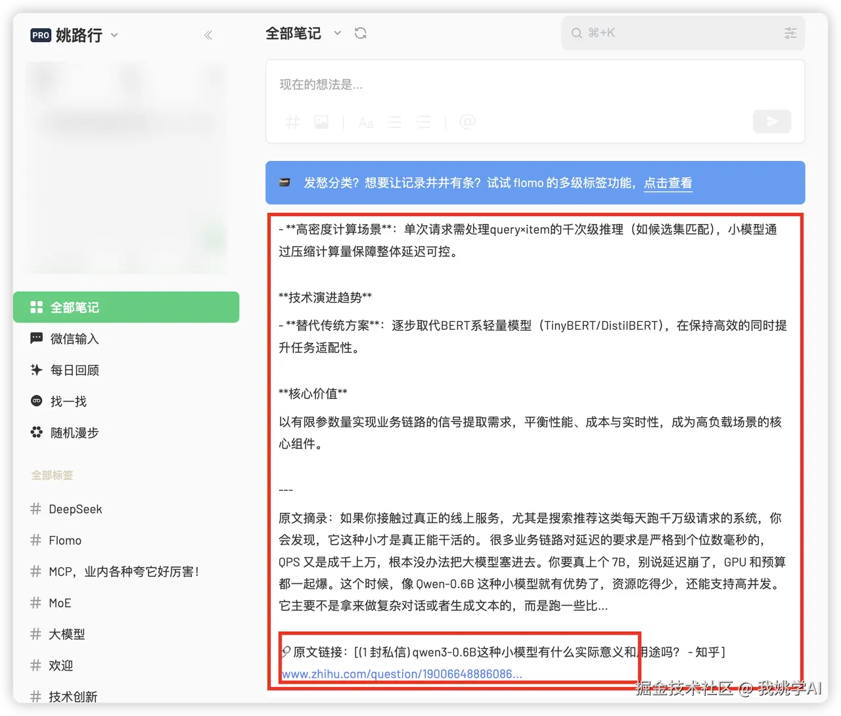The height and width of the screenshot is (716, 841).
Task: Click the 原文链接 link icon
Action: tap(286, 652)
